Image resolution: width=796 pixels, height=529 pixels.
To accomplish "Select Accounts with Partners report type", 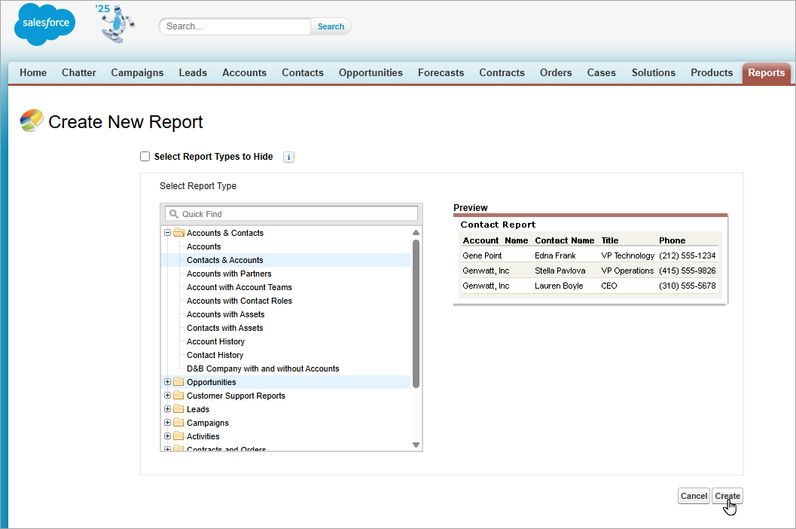I will 229,274.
